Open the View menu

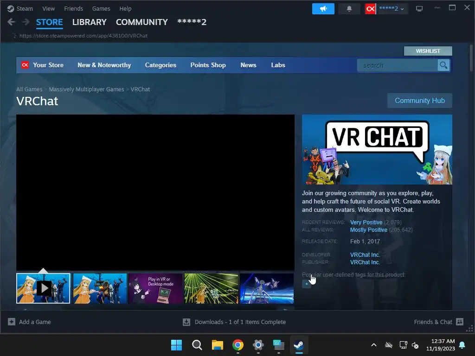[48, 8]
